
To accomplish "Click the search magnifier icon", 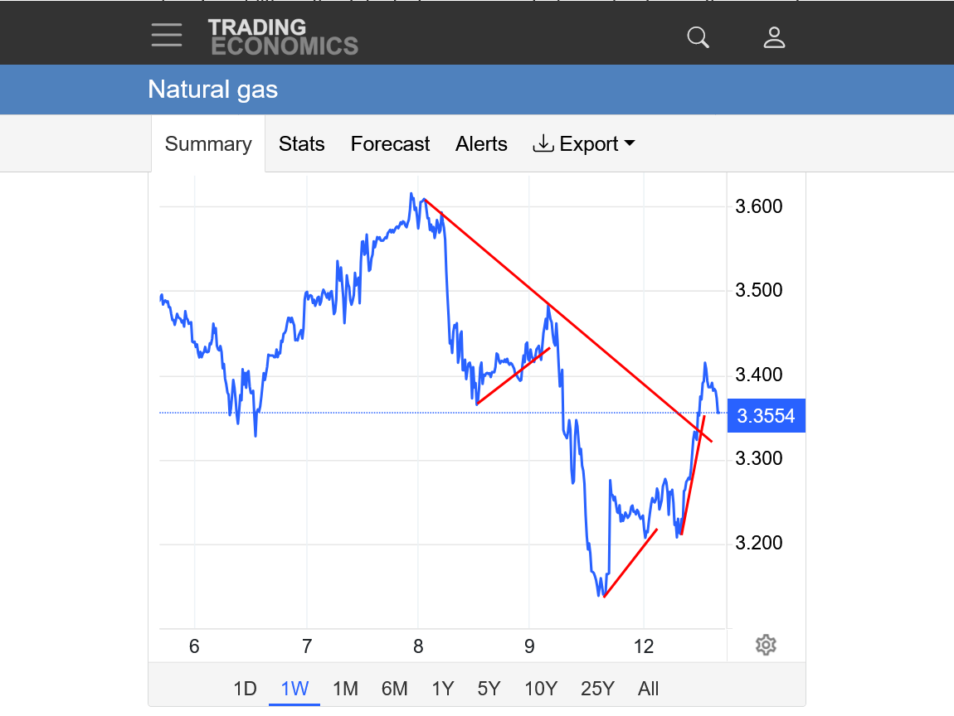I will pyautogui.click(x=698, y=37).
